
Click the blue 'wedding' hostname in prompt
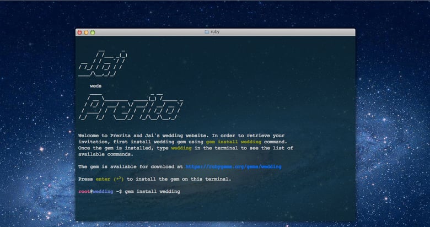103,191
